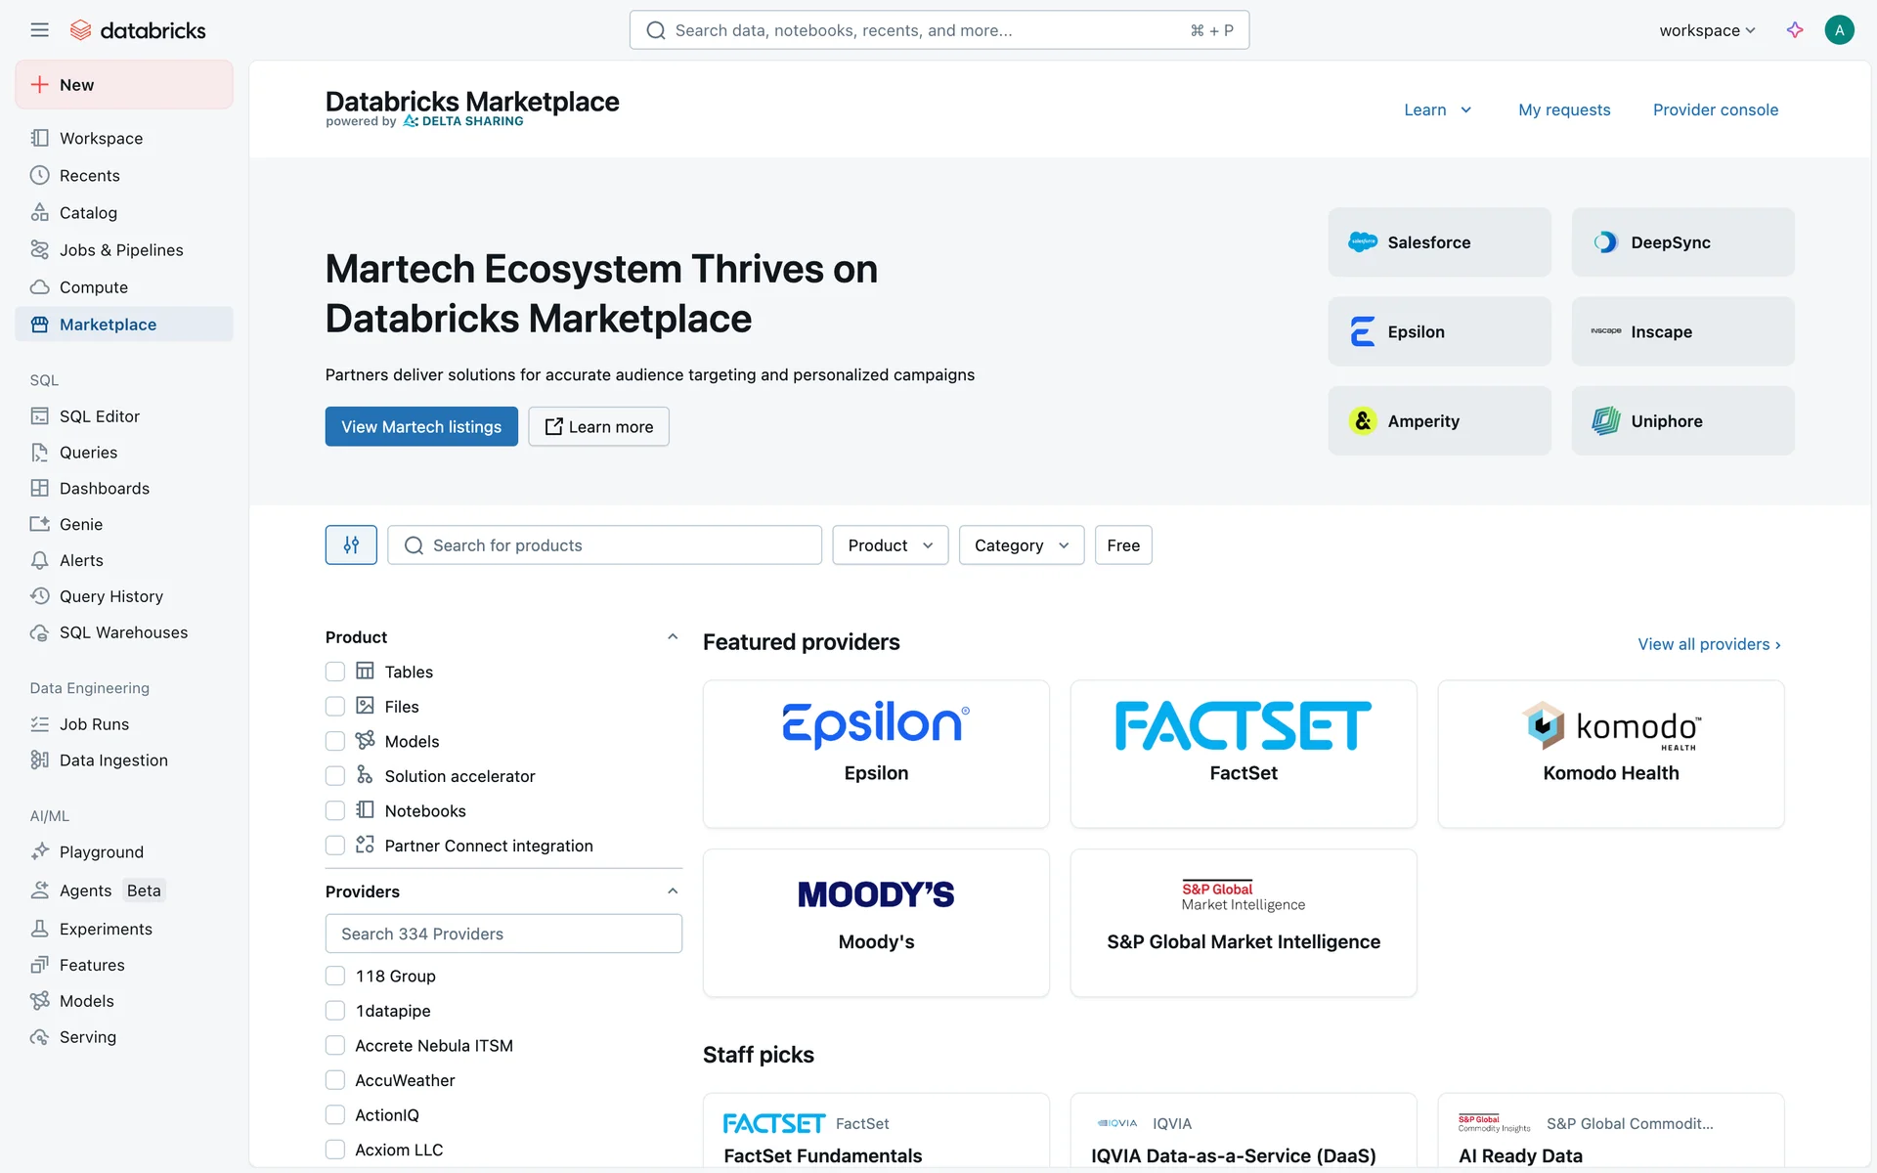Open SQL Warehouses in sidebar

pos(123,632)
